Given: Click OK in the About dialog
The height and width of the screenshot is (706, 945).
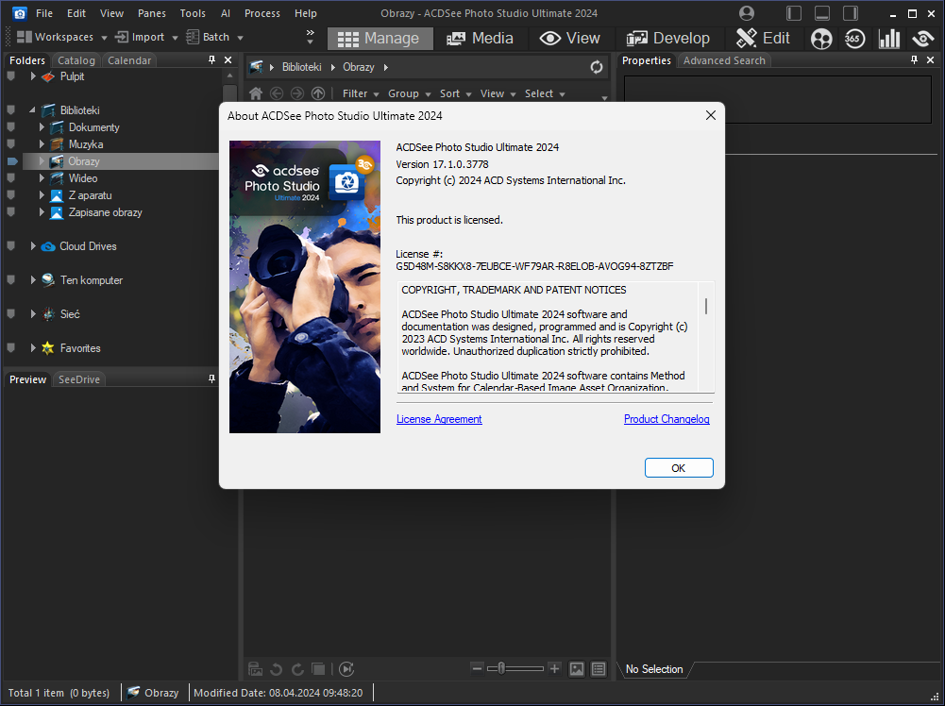Looking at the screenshot, I should 679,467.
